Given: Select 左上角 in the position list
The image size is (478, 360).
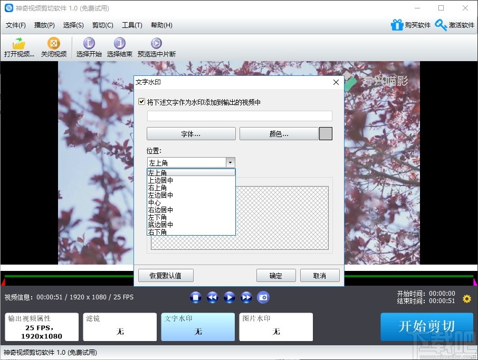Looking at the screenshot, I should (191, 173).
